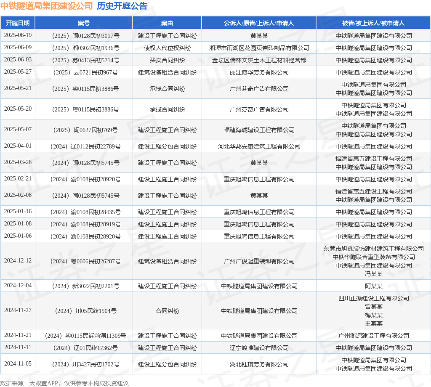
Task: Select the date 2025-05-07
Action: point(18,130)
